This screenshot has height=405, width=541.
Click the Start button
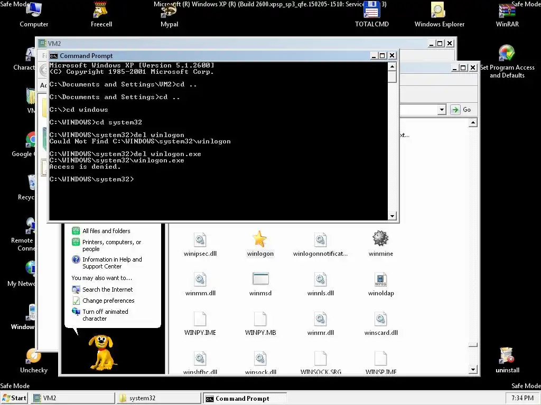pyautogui.click(x=14, y=398)
